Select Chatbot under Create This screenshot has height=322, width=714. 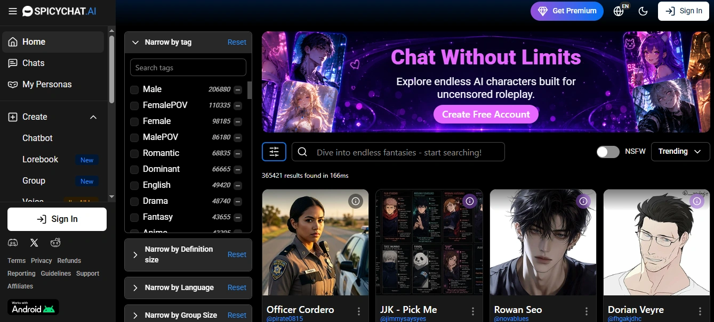coord(37,138)
